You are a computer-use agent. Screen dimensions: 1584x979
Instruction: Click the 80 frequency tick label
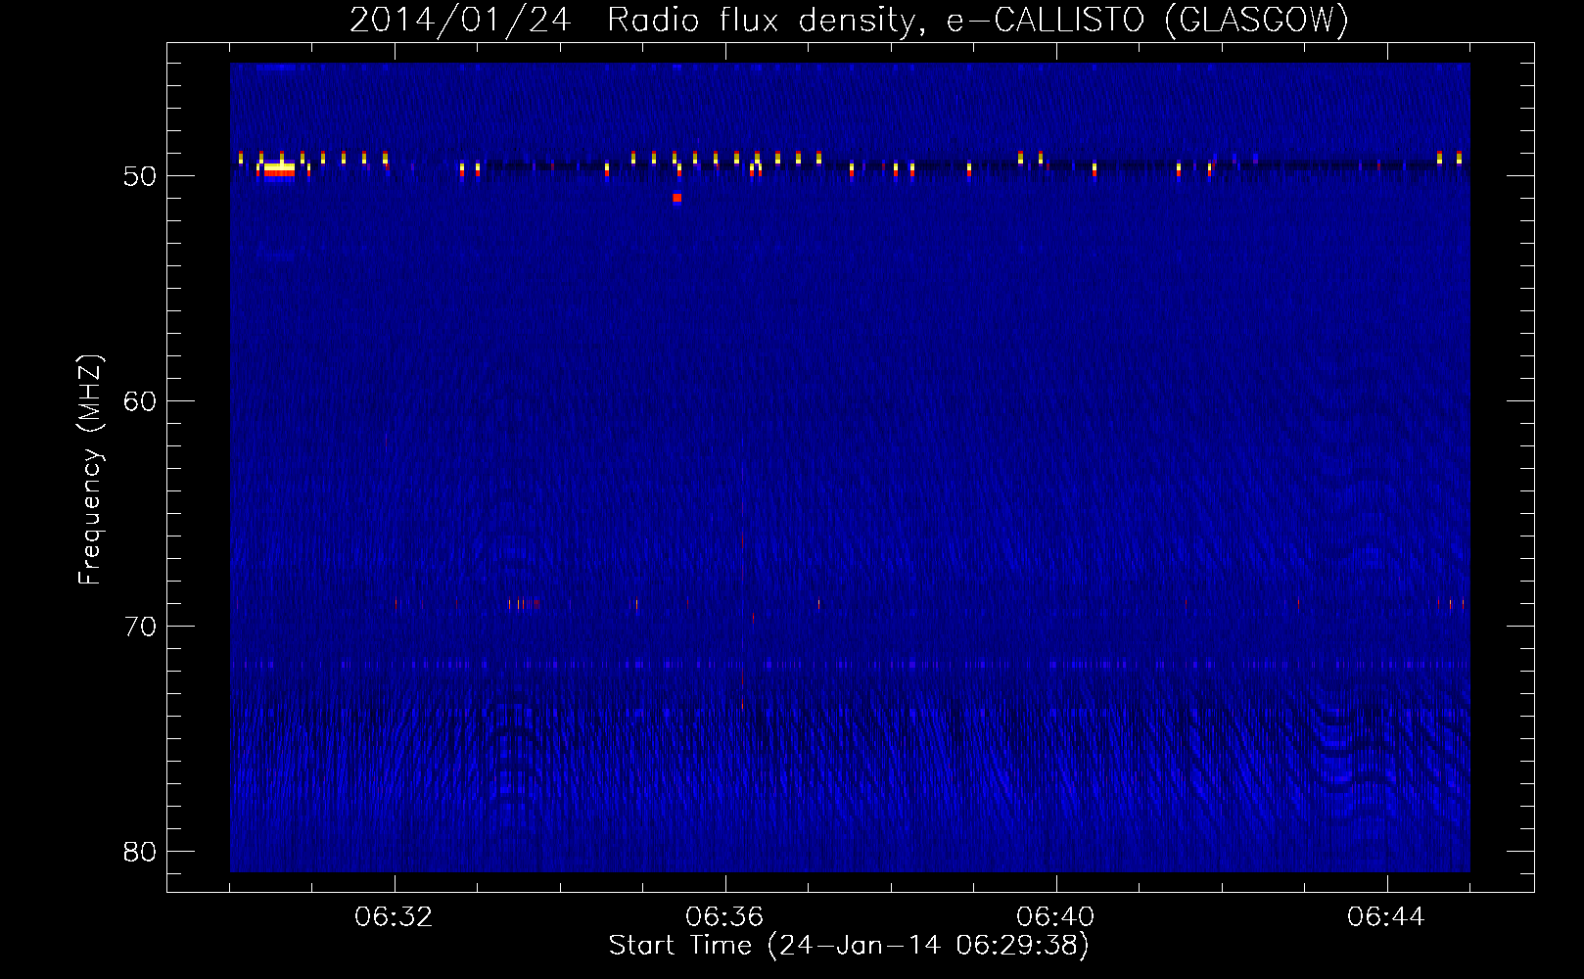click(x=140, y=851)
